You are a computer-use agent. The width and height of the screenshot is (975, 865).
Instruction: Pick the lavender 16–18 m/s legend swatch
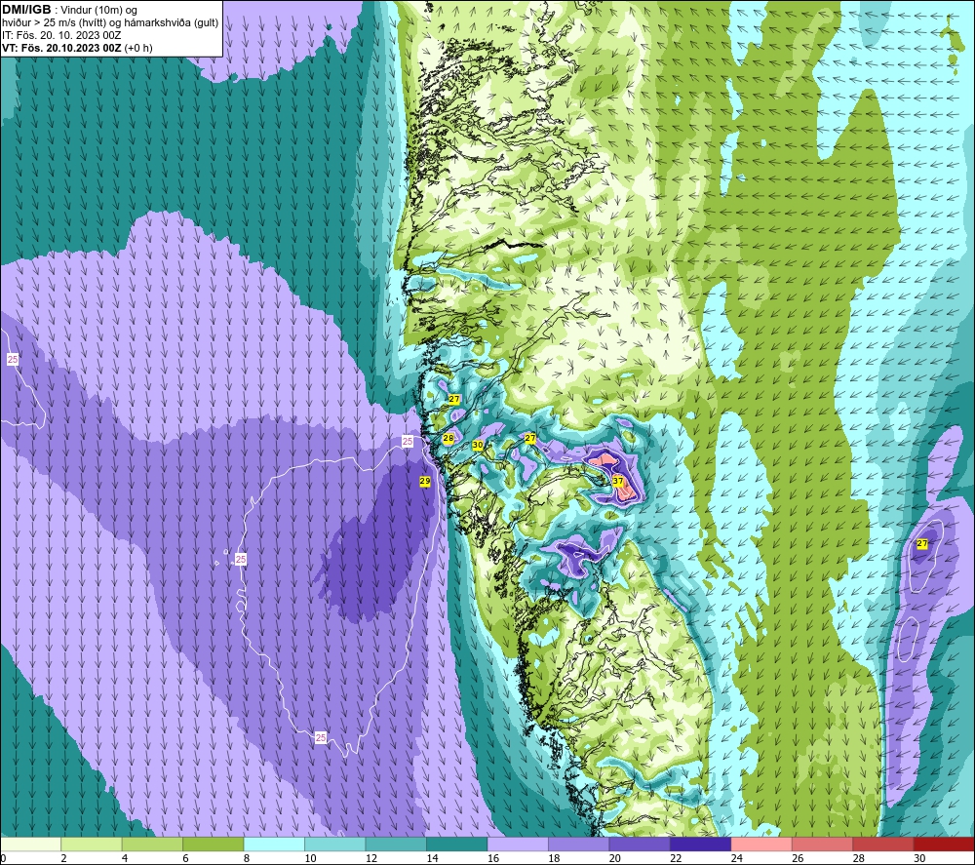[518, 845]
